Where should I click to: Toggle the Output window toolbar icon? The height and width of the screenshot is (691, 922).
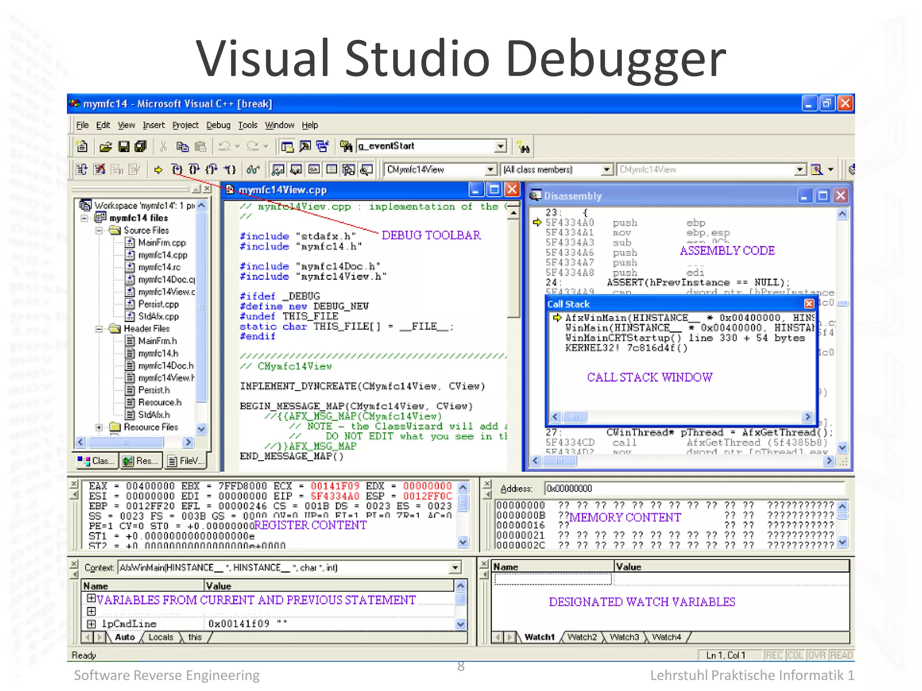pos(305,146)
